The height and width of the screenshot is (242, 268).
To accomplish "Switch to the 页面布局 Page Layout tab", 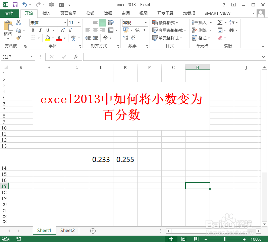I will [x=68, y=13].
